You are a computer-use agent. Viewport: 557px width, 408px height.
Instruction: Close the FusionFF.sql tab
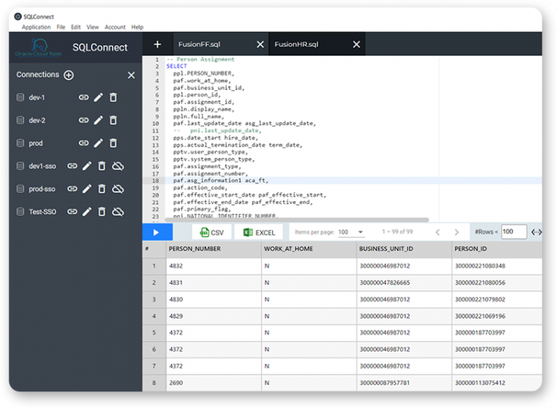[x=260, y=44]
